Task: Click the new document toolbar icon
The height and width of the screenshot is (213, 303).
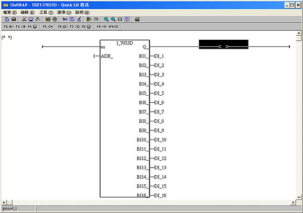Action: click(7, 19)
